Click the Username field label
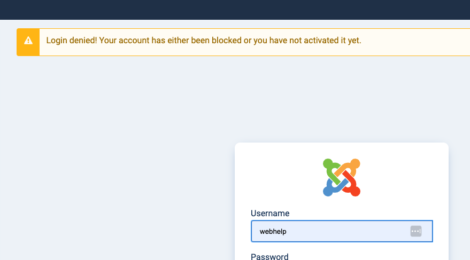 (270, 214)
